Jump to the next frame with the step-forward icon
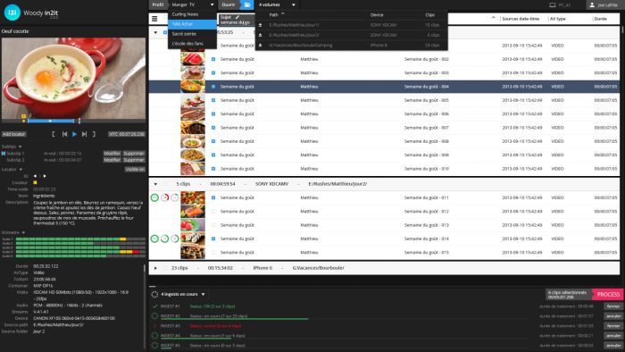 [x=84, y=134]
